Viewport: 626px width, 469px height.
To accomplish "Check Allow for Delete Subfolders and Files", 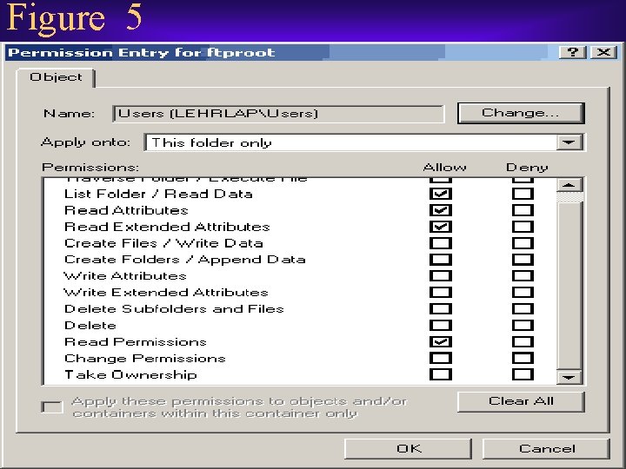I will coord(441,308).
